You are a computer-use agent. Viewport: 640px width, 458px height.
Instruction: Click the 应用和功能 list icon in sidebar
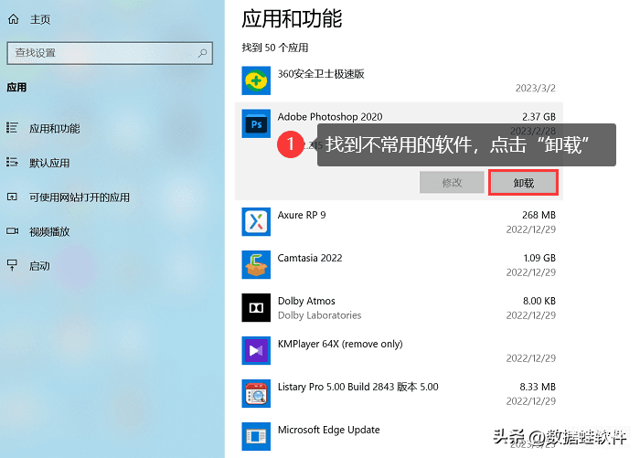pyautogui.click(x=12, y=128)
